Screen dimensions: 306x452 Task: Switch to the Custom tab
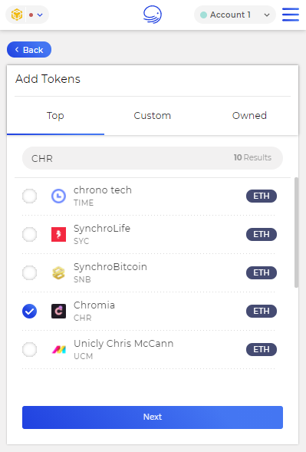click(x=153, y=116)
